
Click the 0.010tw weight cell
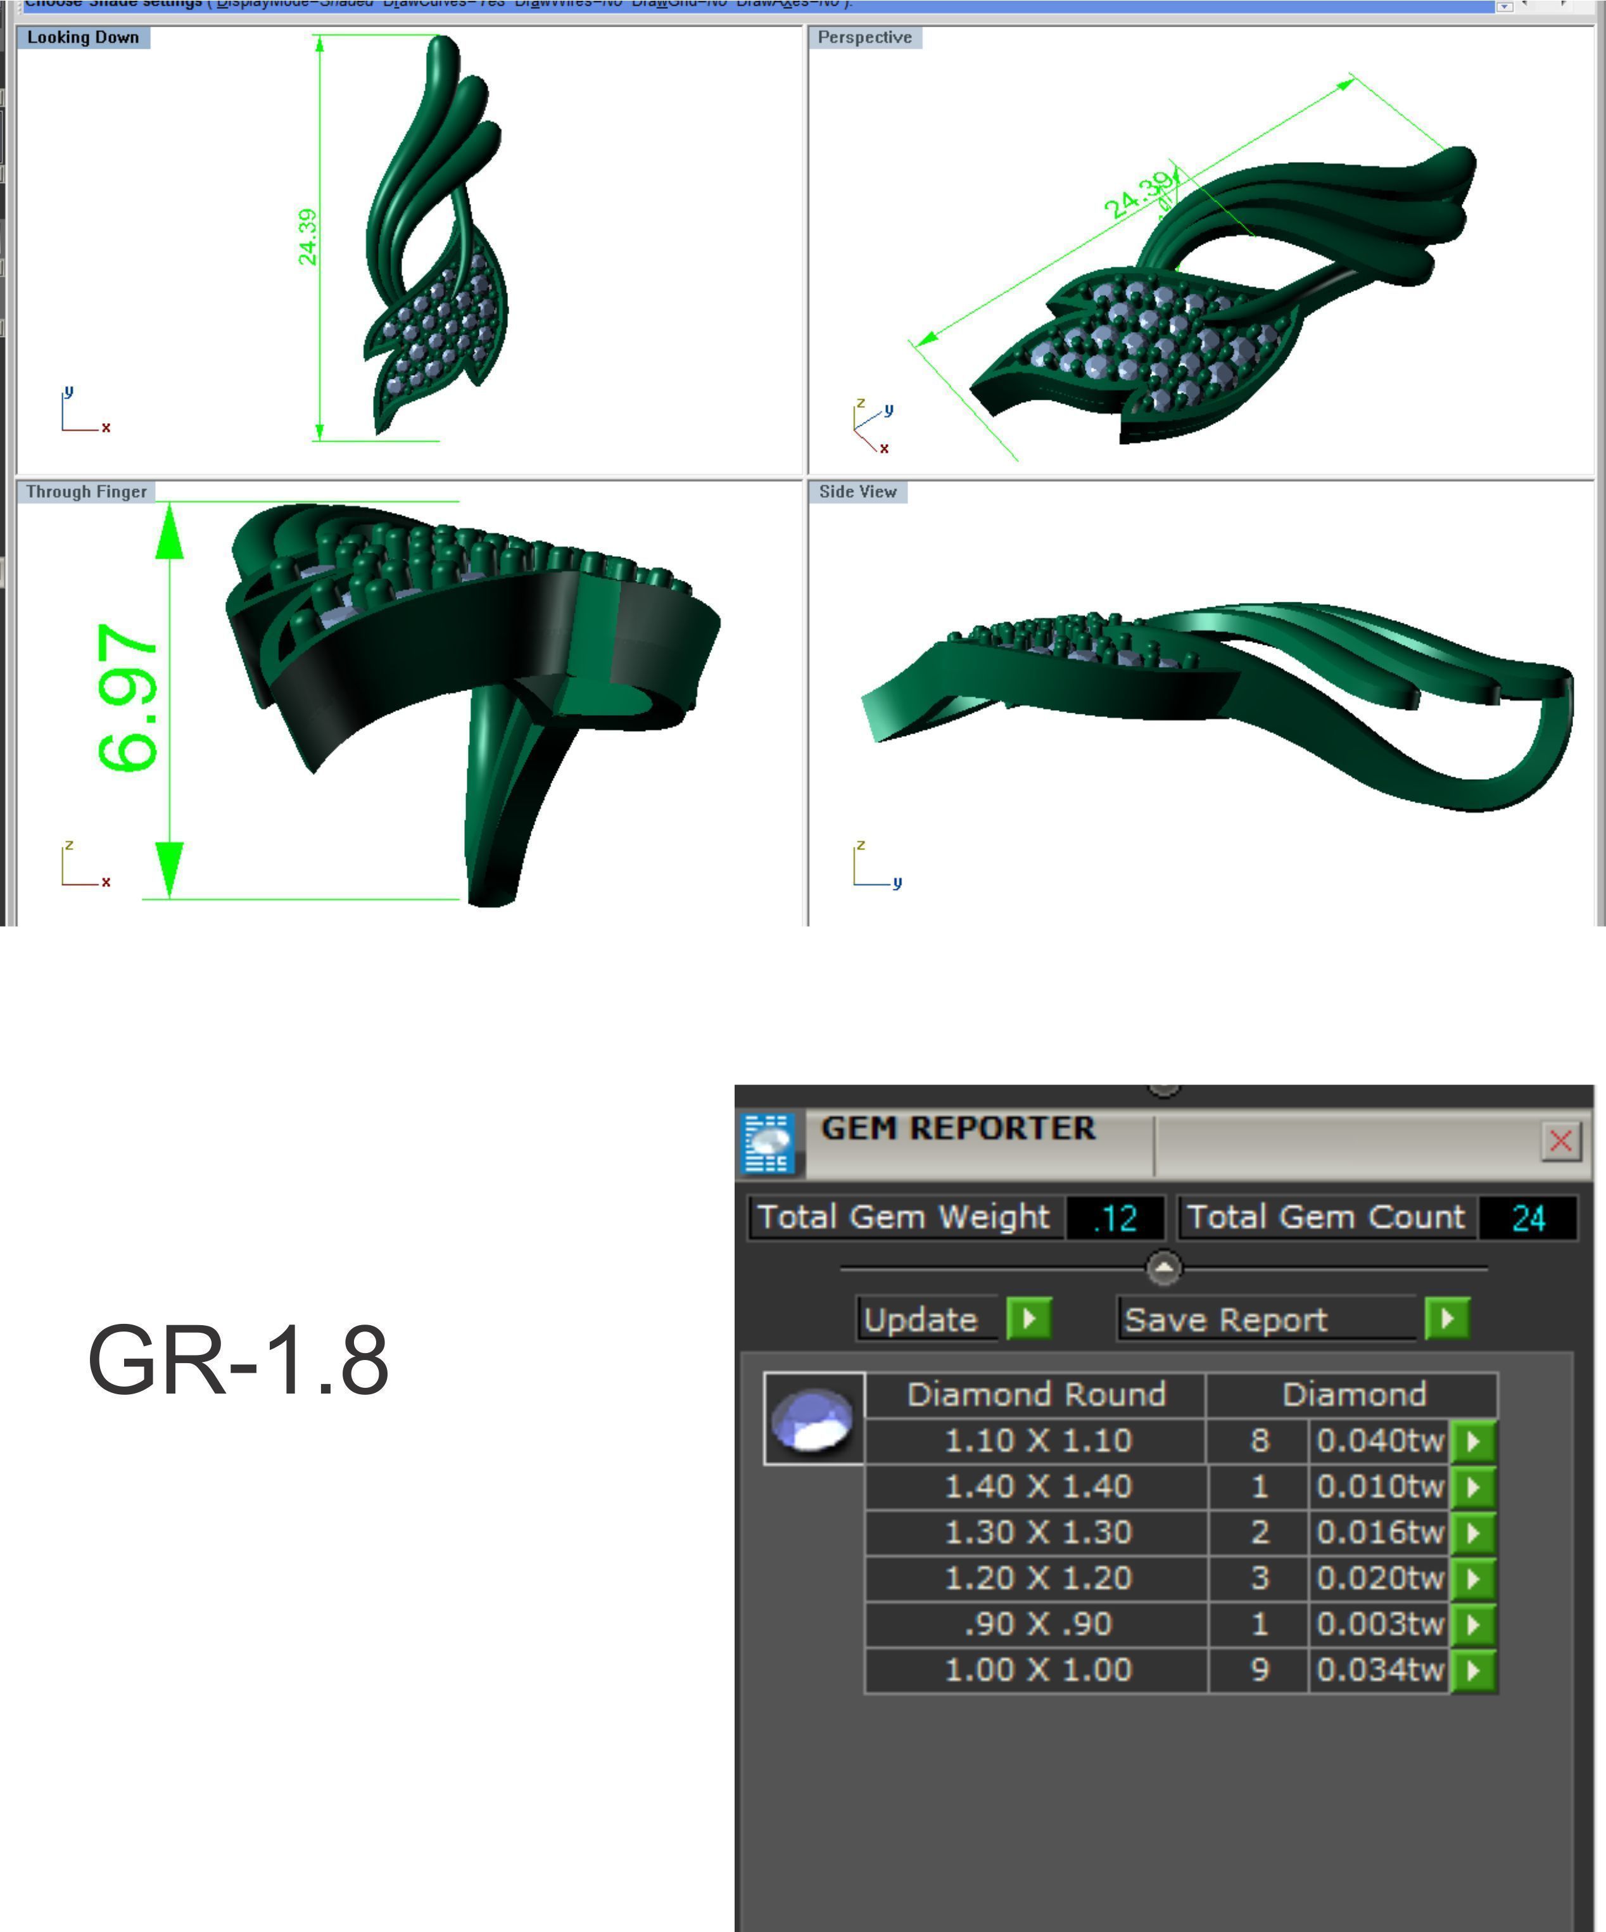click(x=1379, y=1487)
